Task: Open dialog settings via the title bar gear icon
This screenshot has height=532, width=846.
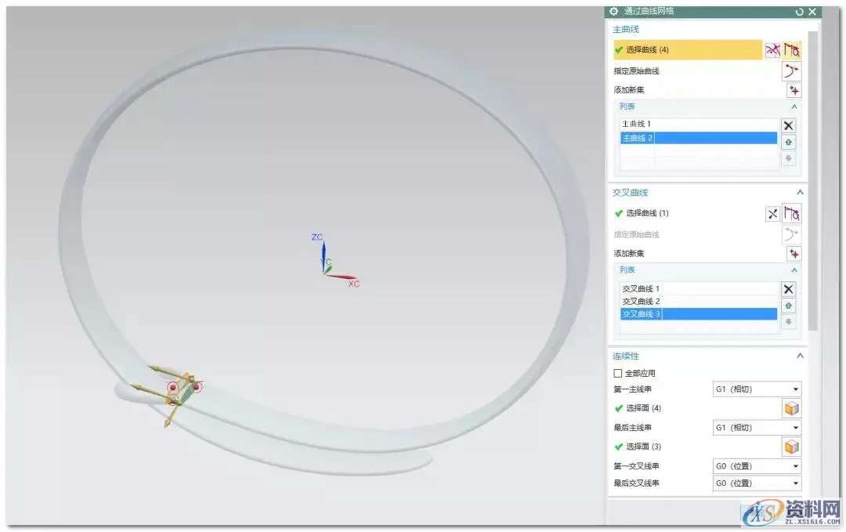Action: (613, 12)
